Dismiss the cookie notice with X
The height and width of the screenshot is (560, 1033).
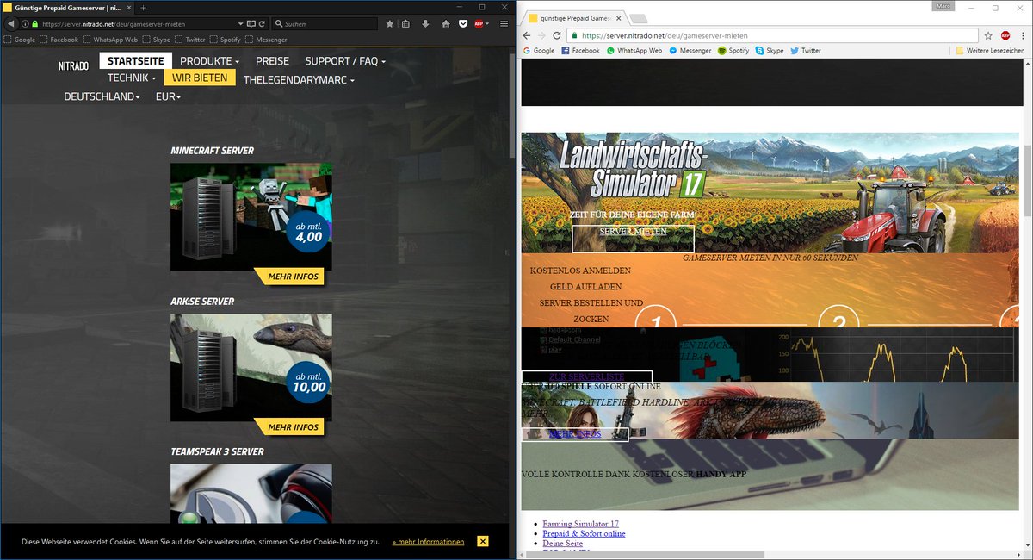click(x=483, y=541)
